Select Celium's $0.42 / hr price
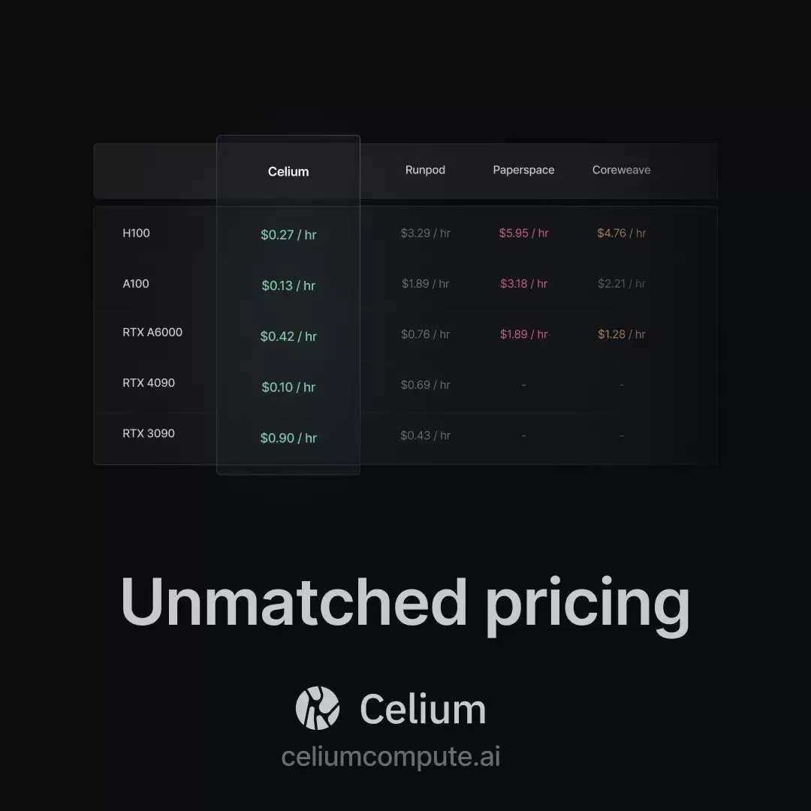Screen dimensions: 811x811 point(288,336)
